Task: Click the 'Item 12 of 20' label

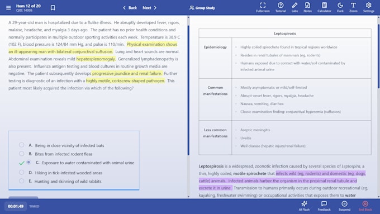Action: [28, 6]
